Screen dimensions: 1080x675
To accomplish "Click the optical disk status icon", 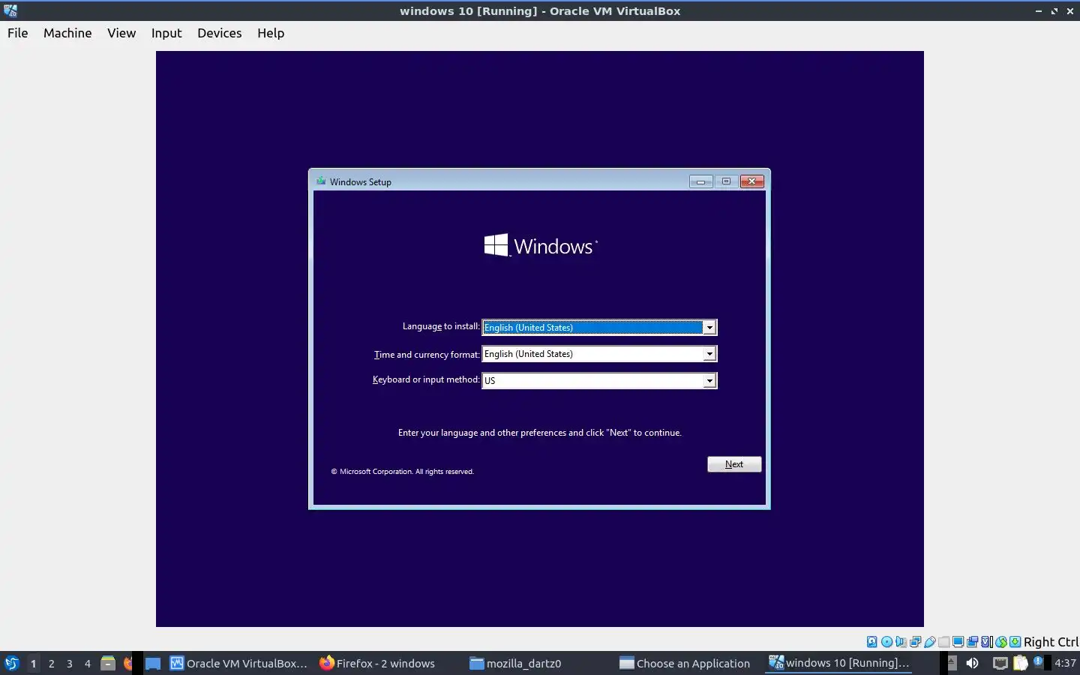I will coord(886,641).
